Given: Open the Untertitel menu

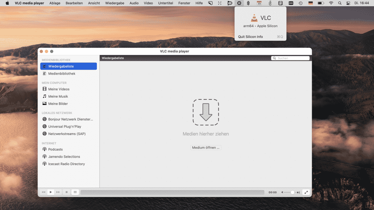Looking at the screenshot, I should pos(165,3).
